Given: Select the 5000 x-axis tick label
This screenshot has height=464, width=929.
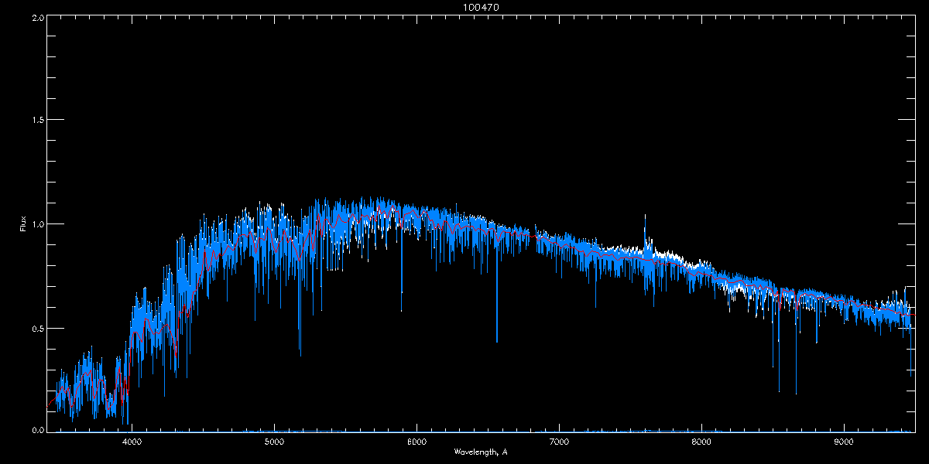Looking at the screenshot, I should pyautogui.click(x=274, y=442).
